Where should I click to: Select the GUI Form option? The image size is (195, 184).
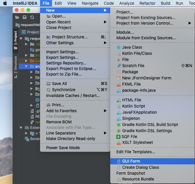(152, 161)
